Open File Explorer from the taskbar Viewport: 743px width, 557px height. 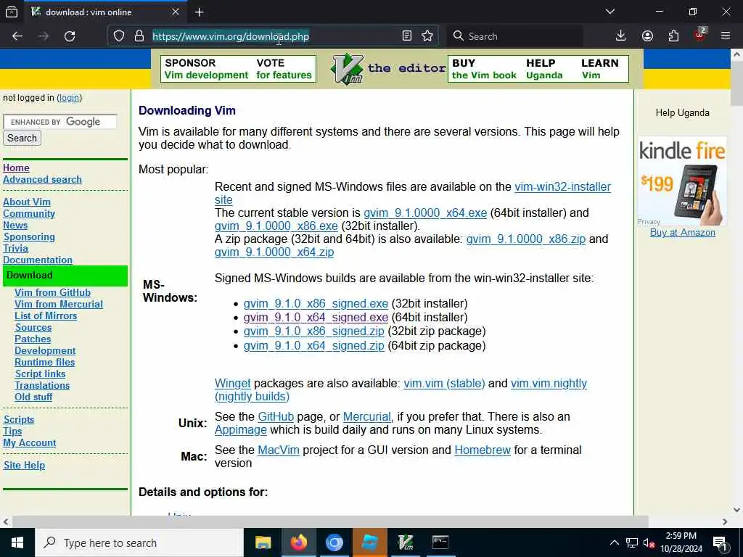(x=263, y=542)
